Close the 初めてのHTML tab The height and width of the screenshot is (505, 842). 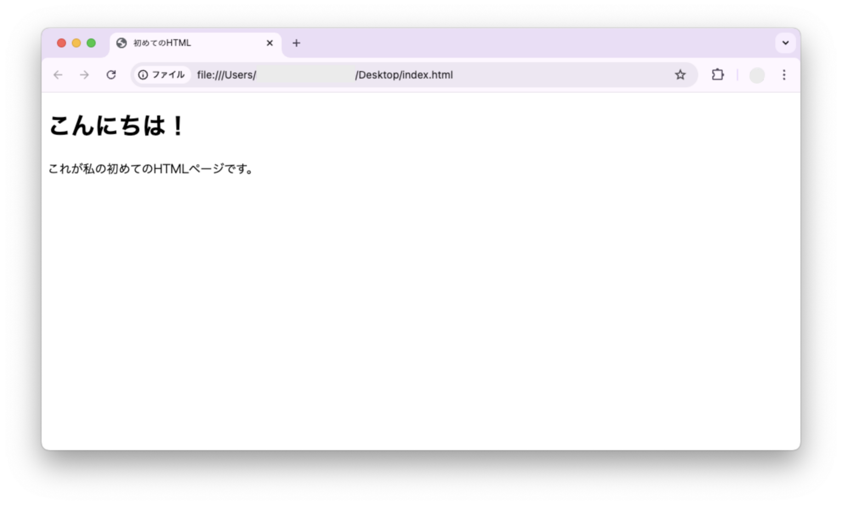point(270,43)
